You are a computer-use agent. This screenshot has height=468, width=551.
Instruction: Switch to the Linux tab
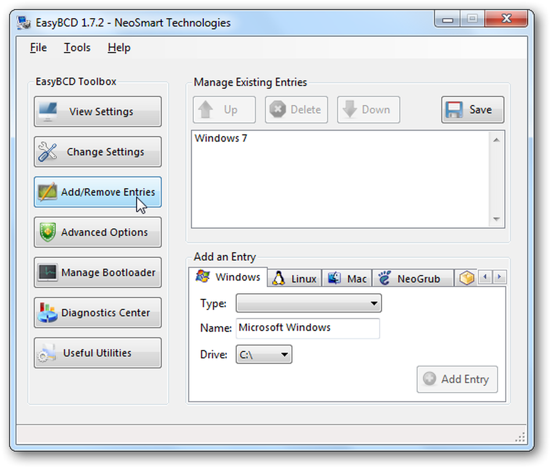click(295, 279)
